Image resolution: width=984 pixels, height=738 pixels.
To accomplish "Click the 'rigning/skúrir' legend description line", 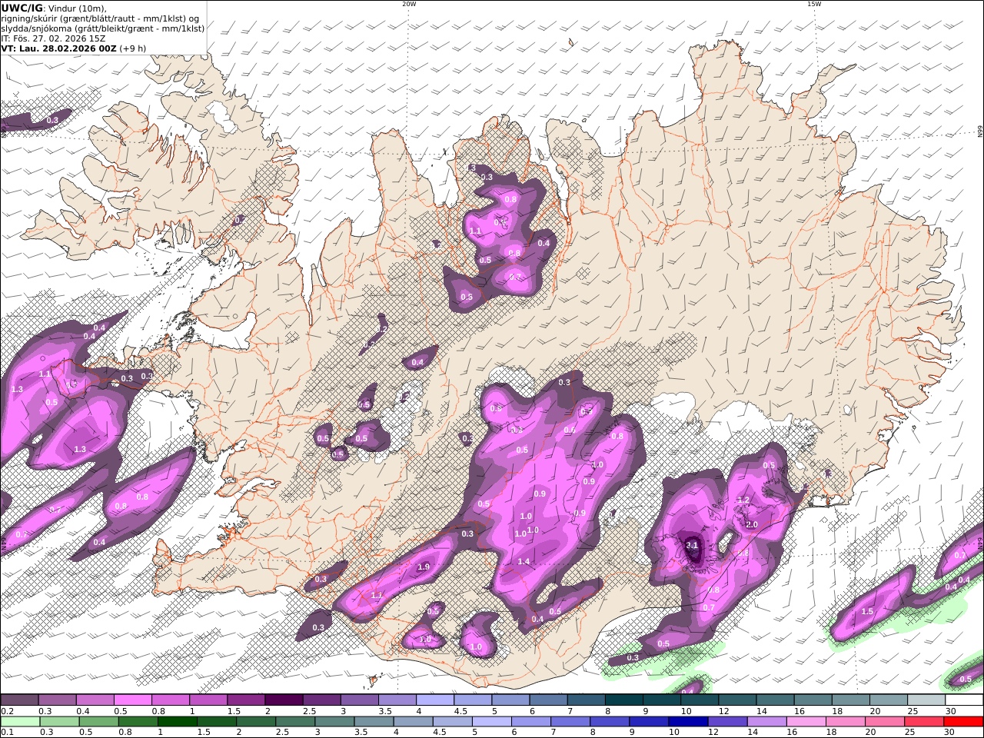I will [x=101, y=18].
